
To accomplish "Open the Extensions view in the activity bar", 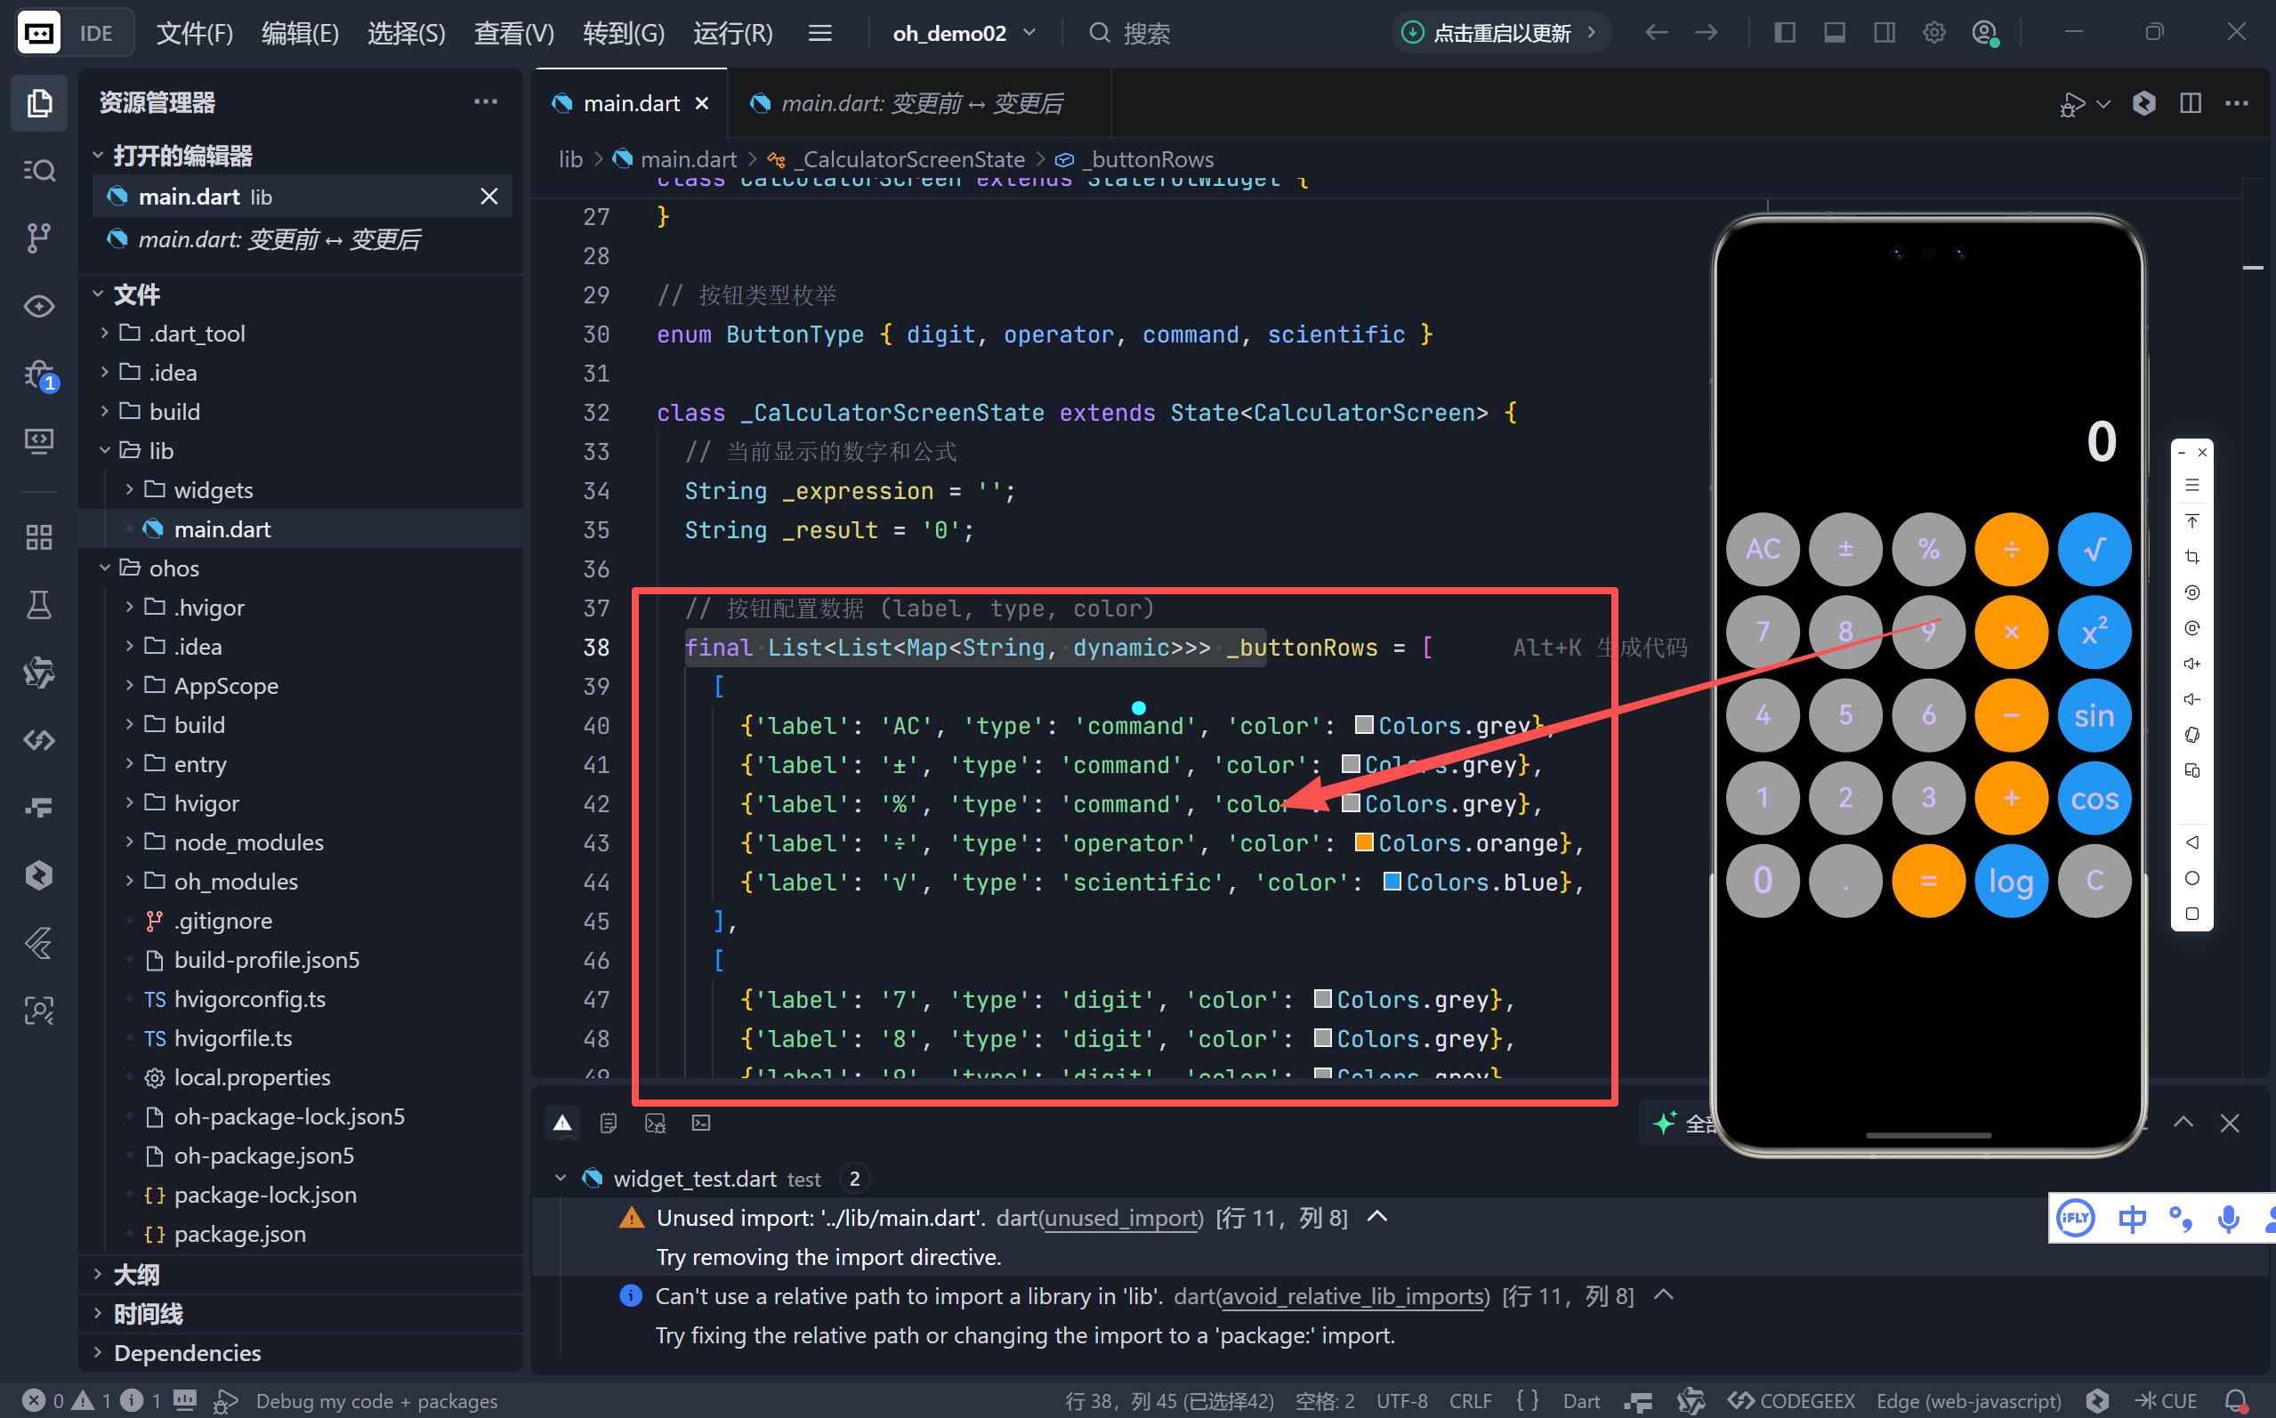I will [x=38, y=536].
